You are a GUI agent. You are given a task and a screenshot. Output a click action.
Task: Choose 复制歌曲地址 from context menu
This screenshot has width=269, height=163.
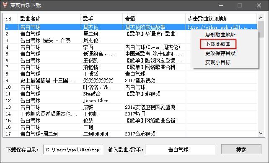(220, 35)
